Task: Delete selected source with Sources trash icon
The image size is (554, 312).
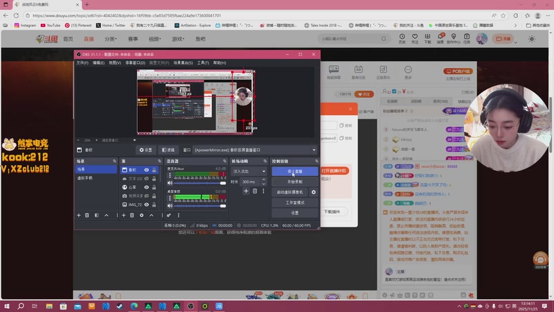Action: click(132, 215)
